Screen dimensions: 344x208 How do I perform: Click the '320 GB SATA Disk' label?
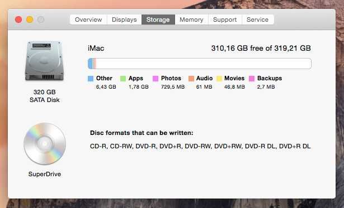[45, 96]
